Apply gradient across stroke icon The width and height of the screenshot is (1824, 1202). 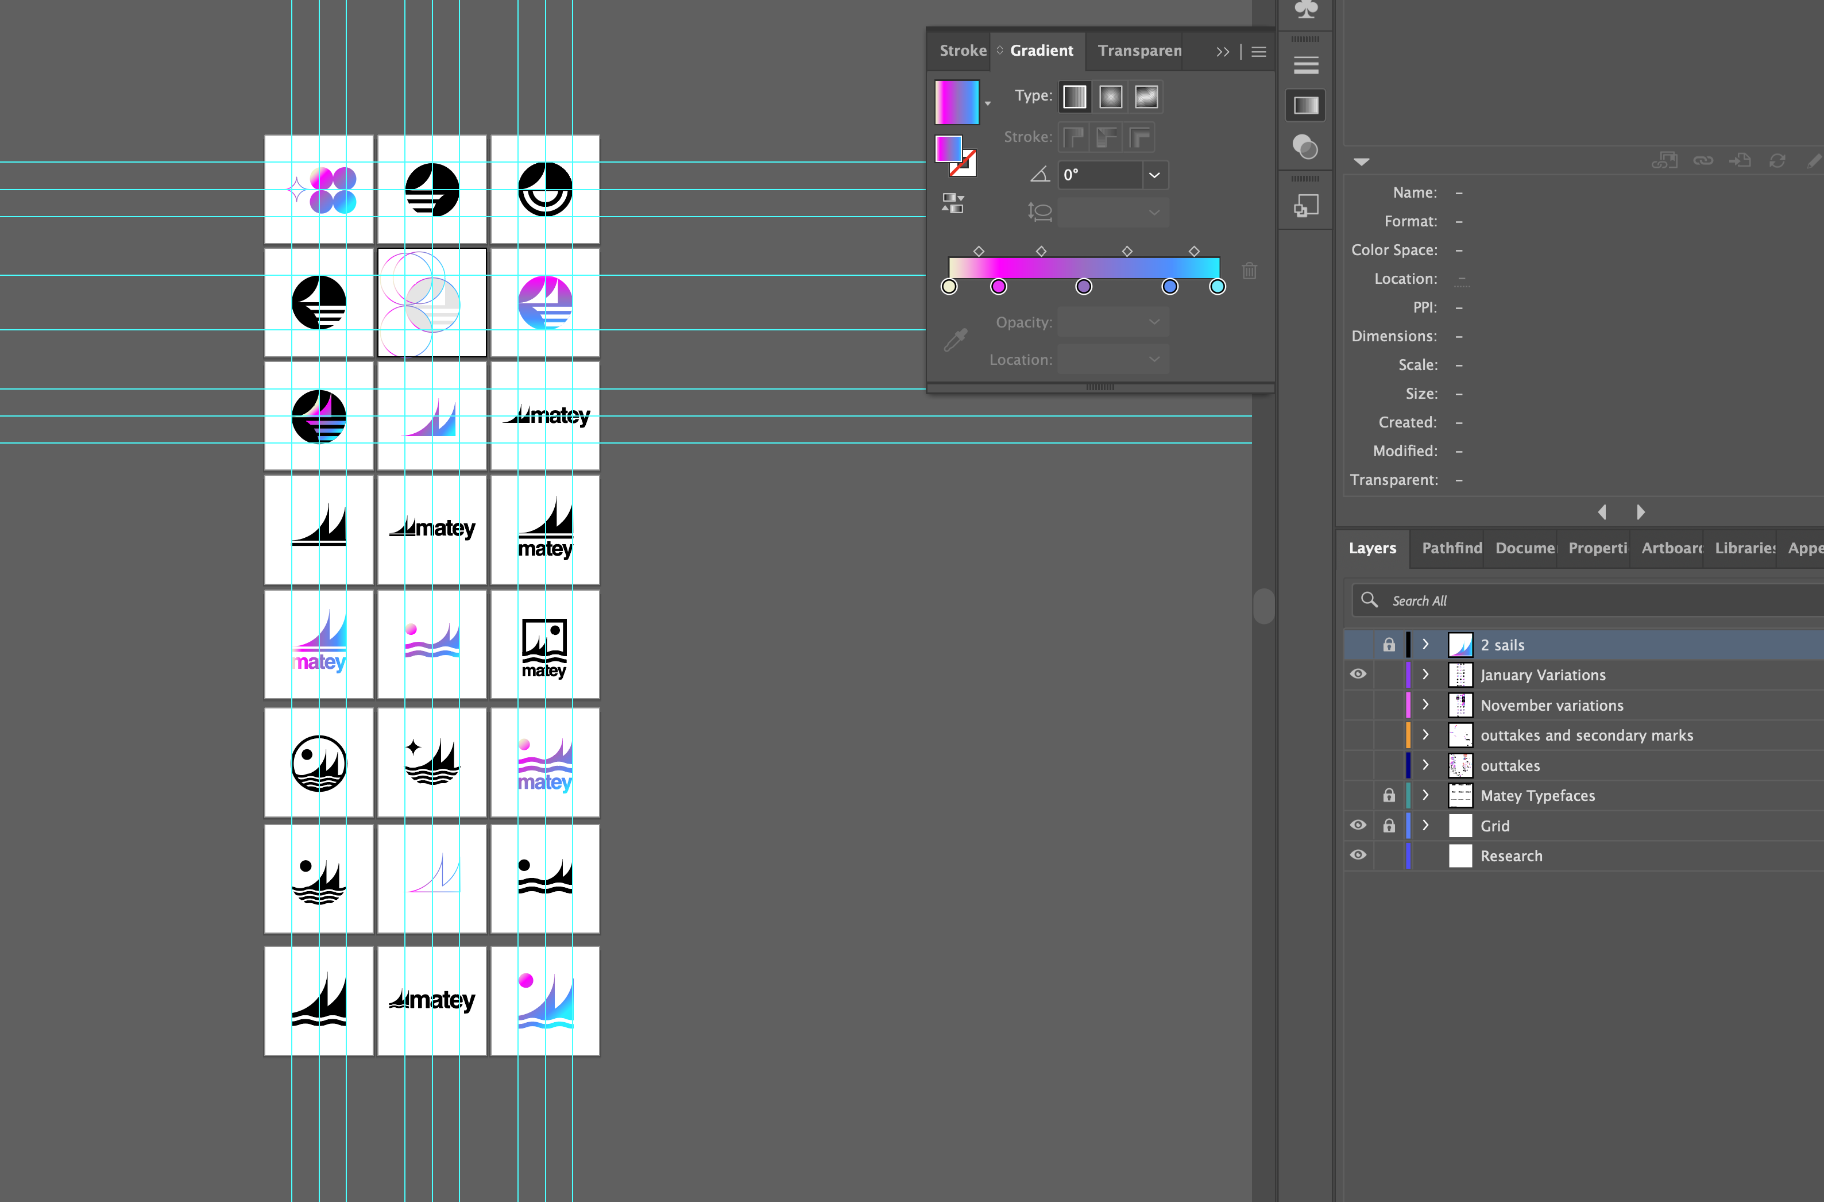pos(1139,138)
